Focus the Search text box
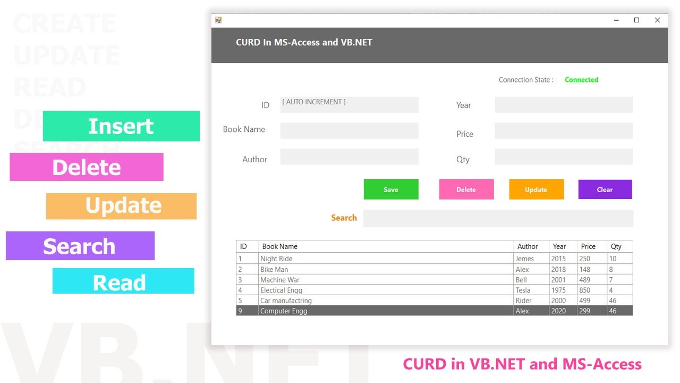Screen dimensions: 680x383 tap(498, 219)
